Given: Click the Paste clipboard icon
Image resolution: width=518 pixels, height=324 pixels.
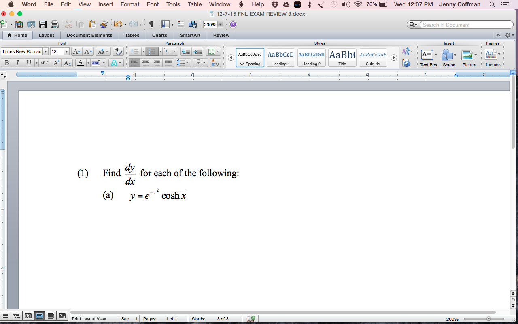Looking at the screenshot, I should 93,24.
